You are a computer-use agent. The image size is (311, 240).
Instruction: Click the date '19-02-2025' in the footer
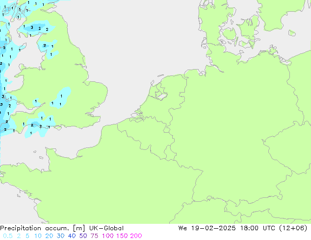[x=213, y=228]
